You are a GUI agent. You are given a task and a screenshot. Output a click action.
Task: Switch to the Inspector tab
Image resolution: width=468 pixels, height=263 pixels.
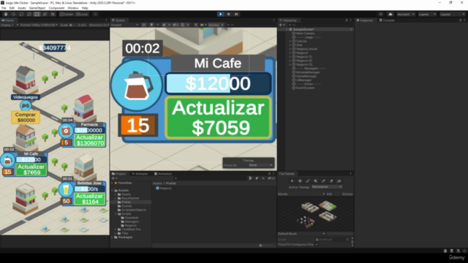[365, 20]
